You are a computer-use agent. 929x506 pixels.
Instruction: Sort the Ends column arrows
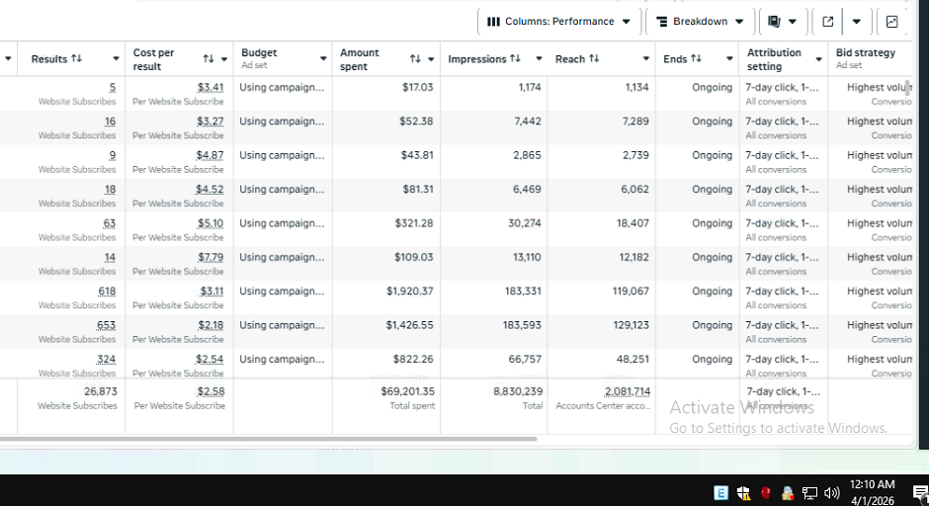pos(696,58)
